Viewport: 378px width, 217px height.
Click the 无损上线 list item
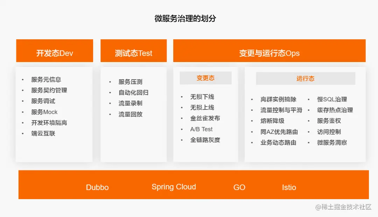click(202, 107)
